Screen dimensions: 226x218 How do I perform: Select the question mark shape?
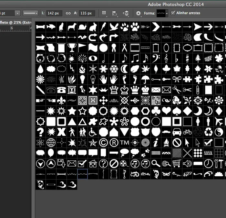pos(40,132)
